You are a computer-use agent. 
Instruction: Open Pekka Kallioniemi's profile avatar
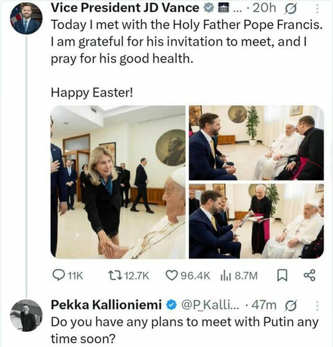pyautogui.click(x=26, y=315)
